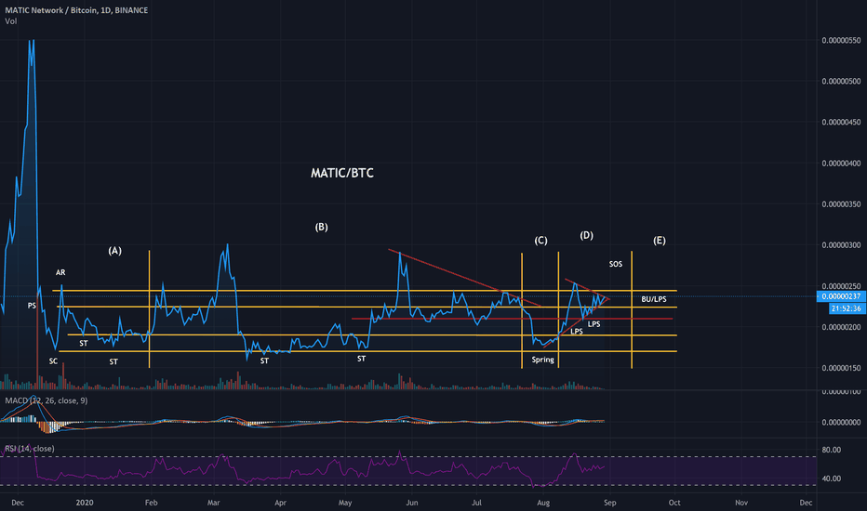The image size is (867, 511).
Task: Click the PS annotation label
Action: pos(32,306)
